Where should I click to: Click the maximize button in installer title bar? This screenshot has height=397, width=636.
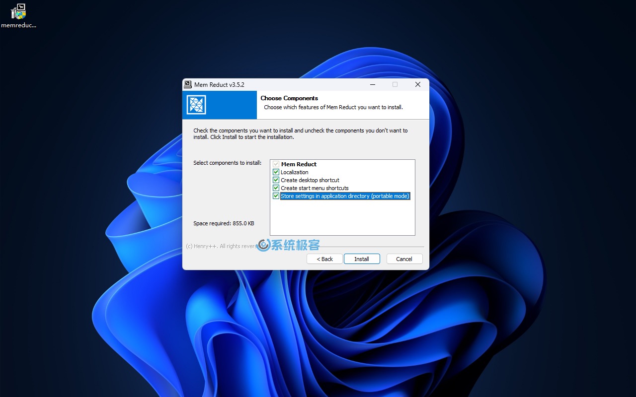click(395, 84)
